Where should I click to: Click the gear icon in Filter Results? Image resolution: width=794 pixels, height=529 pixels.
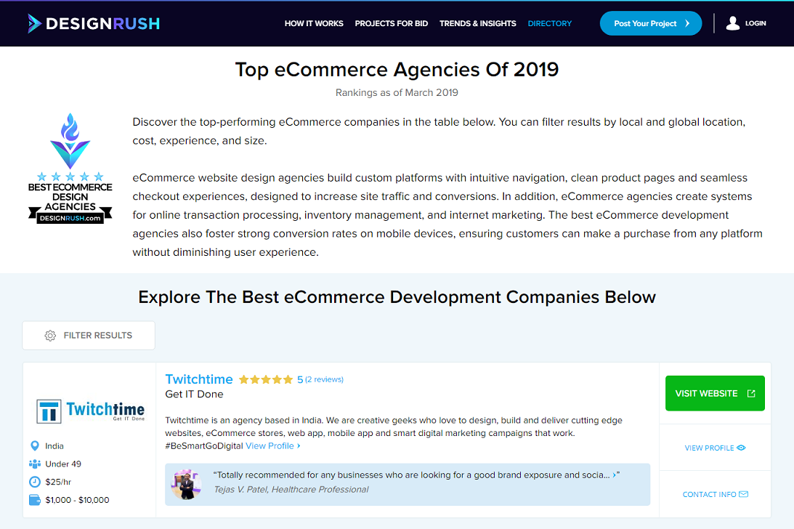50,336
